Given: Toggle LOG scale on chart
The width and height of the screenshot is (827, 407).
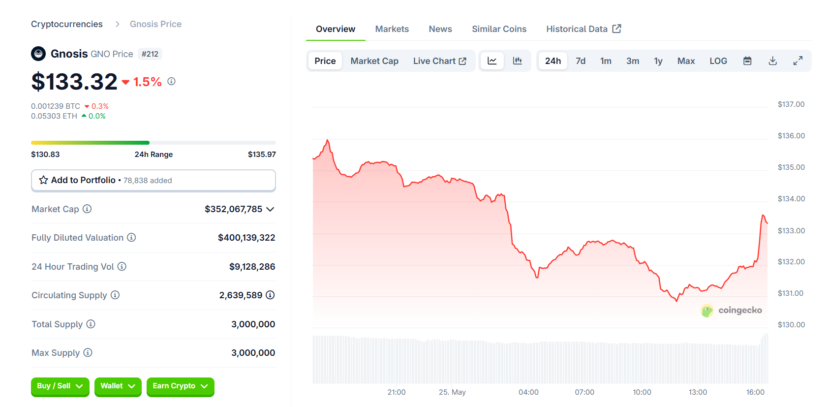Looking at the screenshot, I should pos(718,61).
